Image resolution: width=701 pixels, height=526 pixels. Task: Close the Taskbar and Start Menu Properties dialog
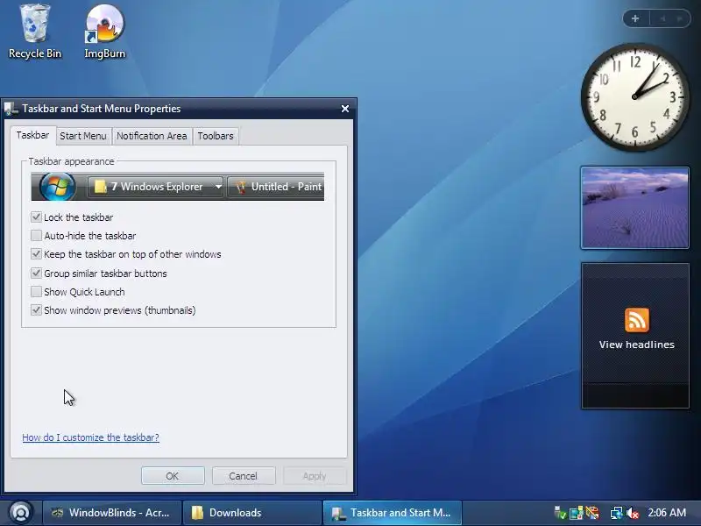pos(345,109)
